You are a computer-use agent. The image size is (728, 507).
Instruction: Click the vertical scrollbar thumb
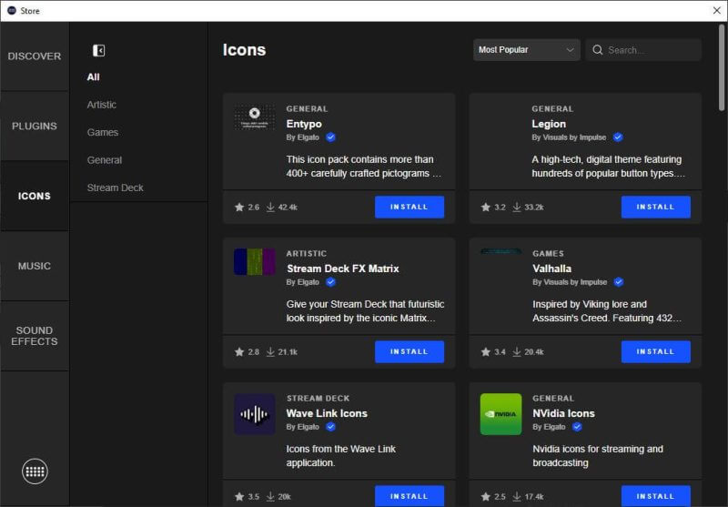coord(722,67)
